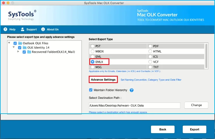Click the Back button
This screenshot has height=139, width=215.
163,129
